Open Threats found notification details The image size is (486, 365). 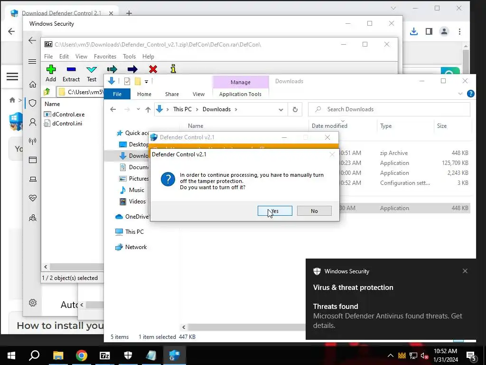pos(387,316)
